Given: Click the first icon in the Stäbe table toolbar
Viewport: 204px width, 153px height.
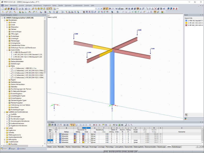Looking at the screenshot, I should [49, 125].
